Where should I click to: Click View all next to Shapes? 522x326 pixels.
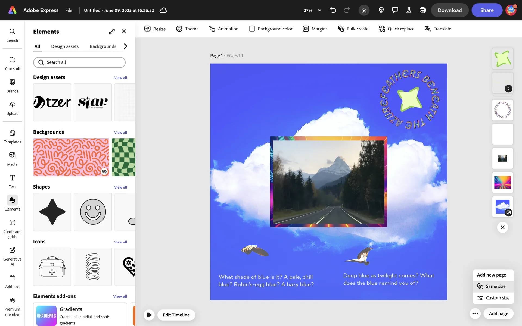point(120,187)
